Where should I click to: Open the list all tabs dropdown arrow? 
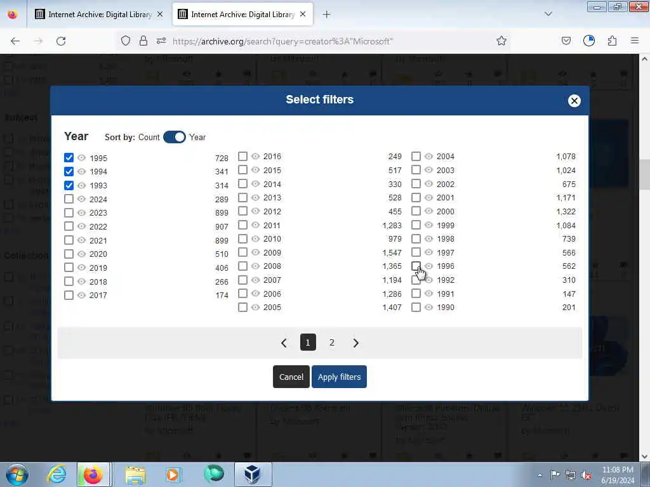(548, 14)
